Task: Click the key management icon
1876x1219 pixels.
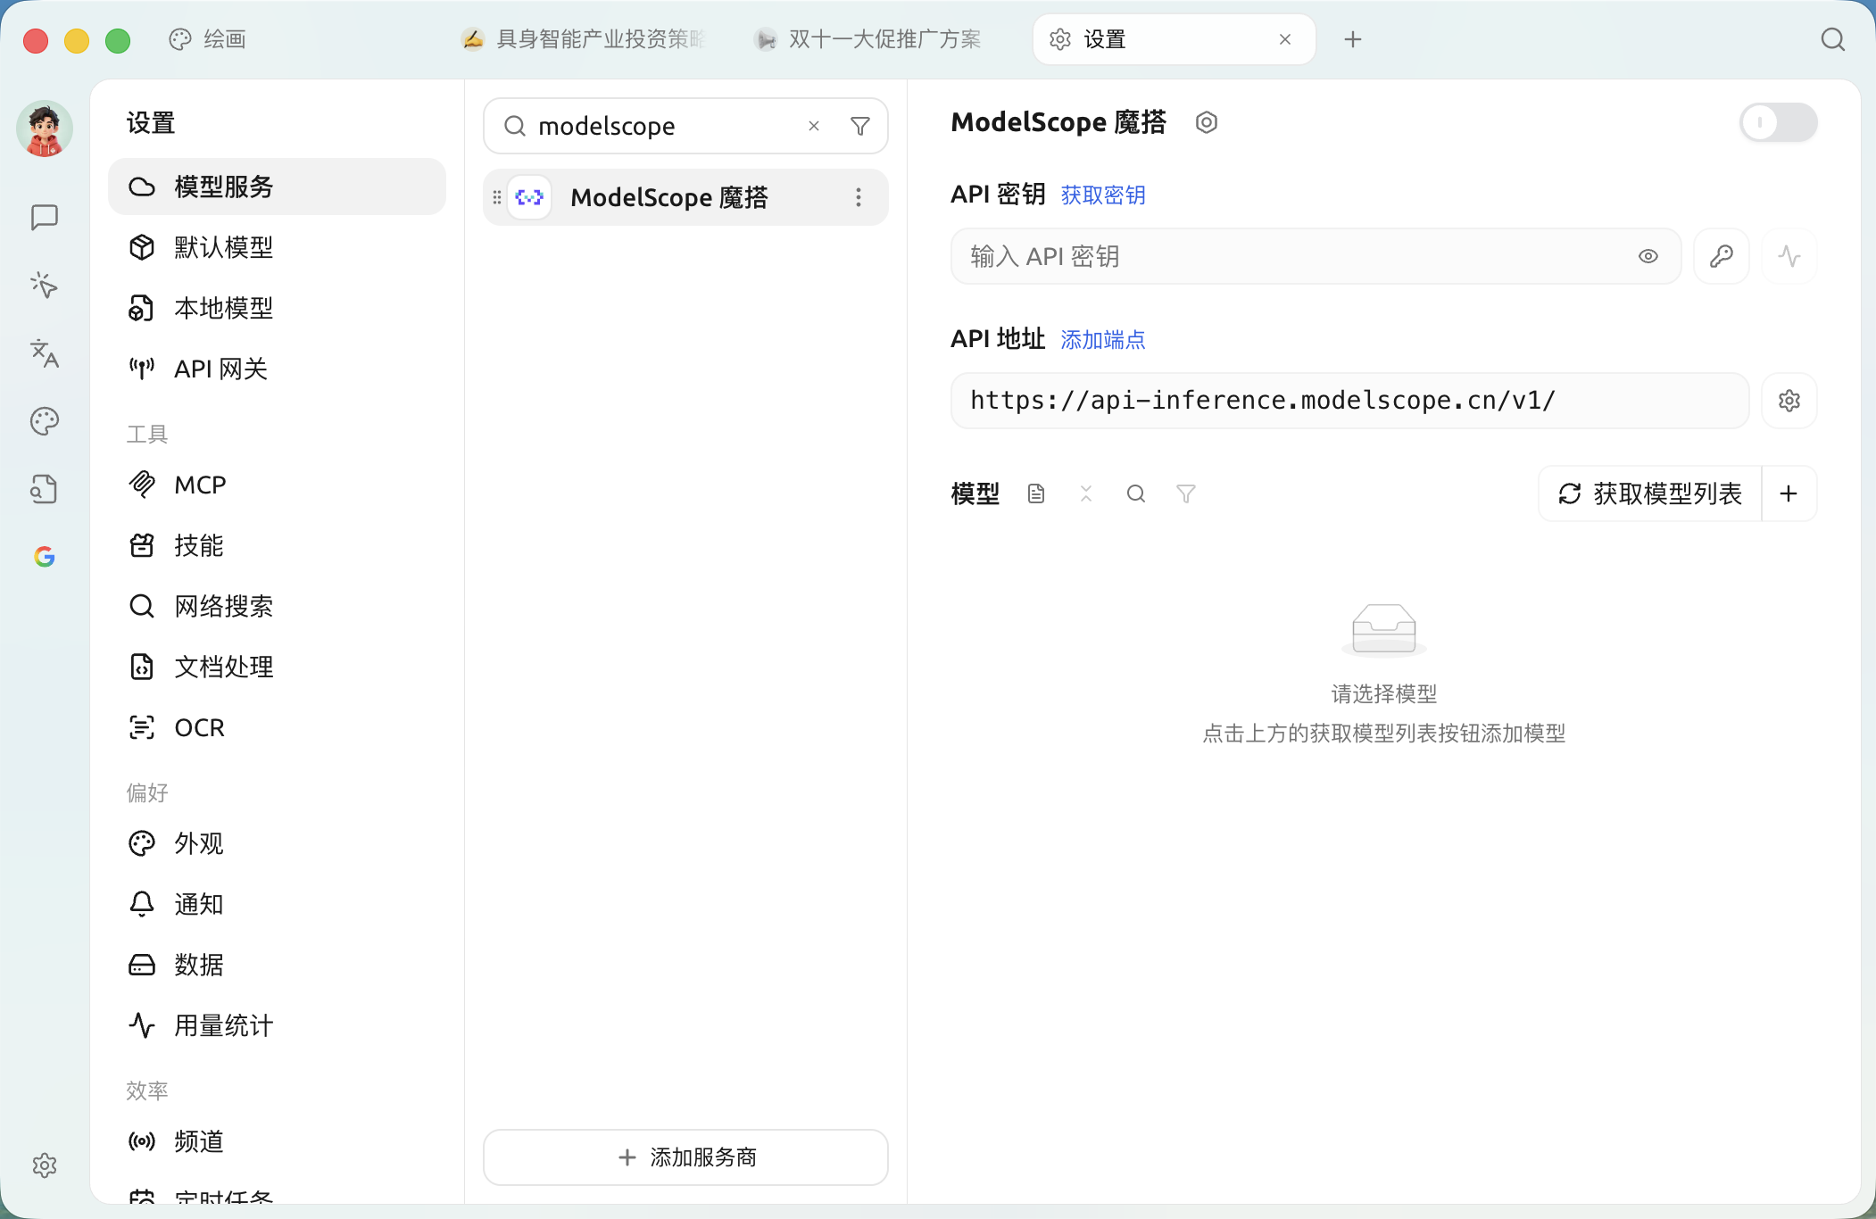Action: [1722, 256]
